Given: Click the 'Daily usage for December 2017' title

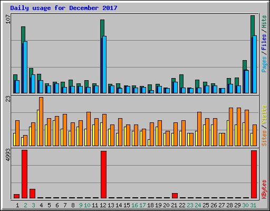Looking at the screenshot, I should click(64, 8).
